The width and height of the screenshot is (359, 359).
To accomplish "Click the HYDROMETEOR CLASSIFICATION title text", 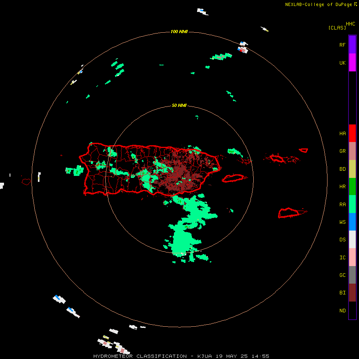I will point(140,356).
